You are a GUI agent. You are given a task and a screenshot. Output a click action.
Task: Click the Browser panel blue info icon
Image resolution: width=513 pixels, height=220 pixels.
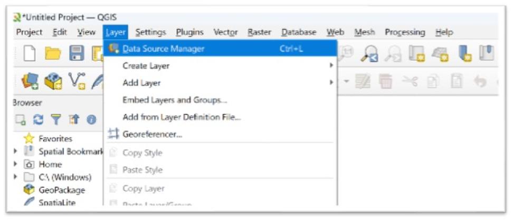tap(91, 120)
